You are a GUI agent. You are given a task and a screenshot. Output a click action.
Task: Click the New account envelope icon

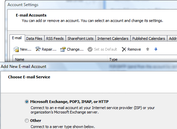(16, 49)
